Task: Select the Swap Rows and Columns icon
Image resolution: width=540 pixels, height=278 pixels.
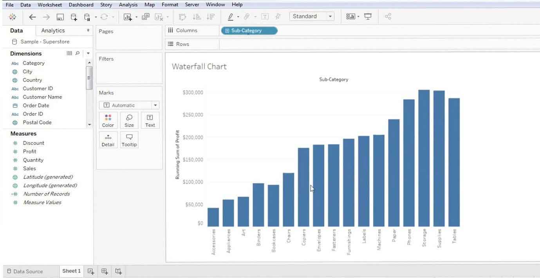Action: coord(182,16)
